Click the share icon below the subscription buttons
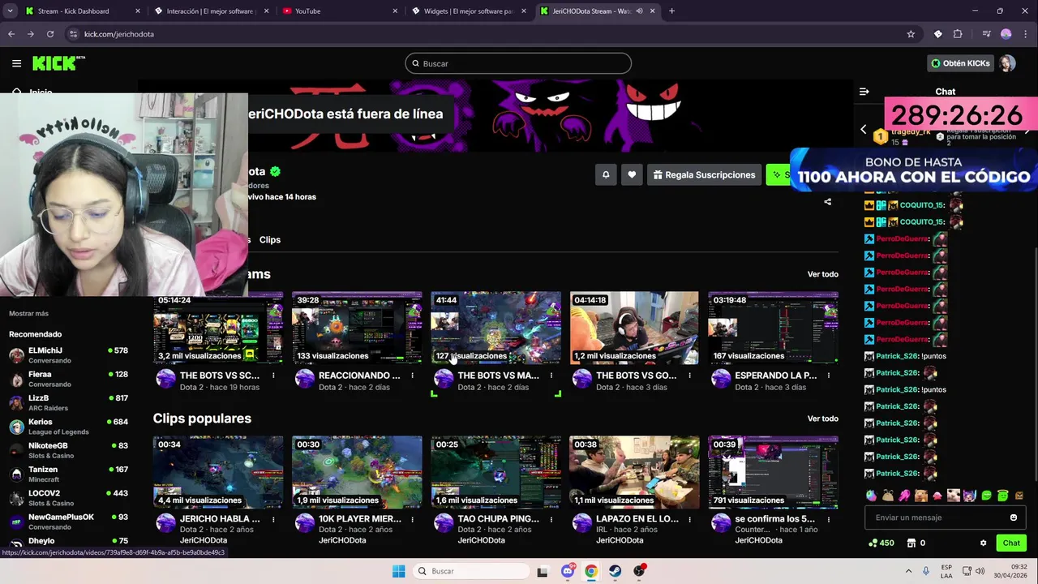The image size is (1038, 584). 827,202
